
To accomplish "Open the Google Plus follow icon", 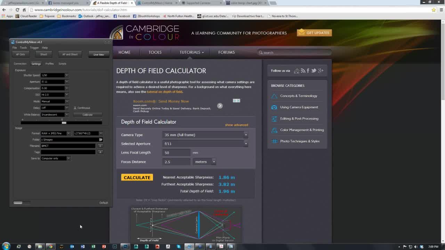I will pyautogui.click(x=321, y=70).
